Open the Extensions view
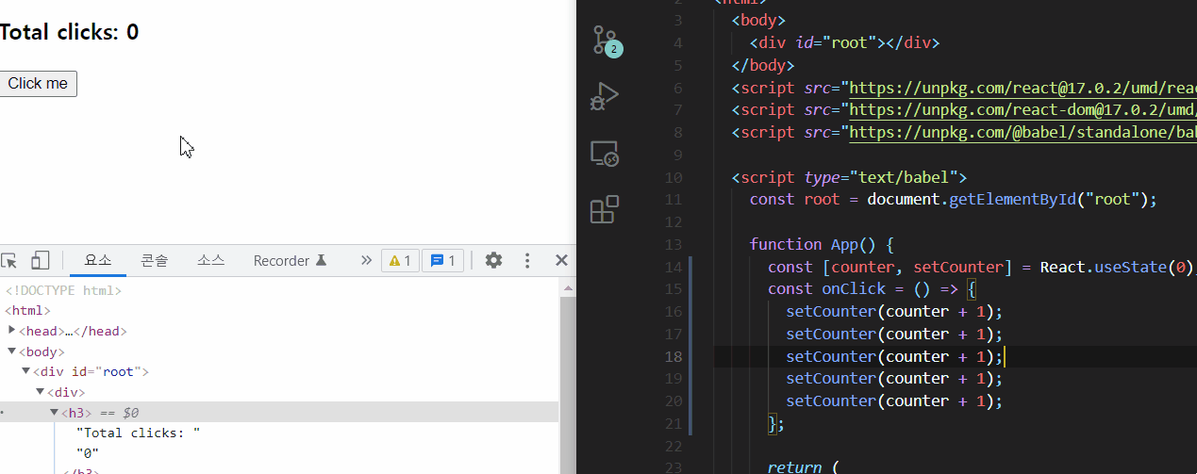The width and height of the screenshot is (1197, 474). [604, 208]
